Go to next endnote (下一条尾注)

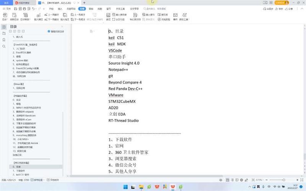(x=78, y=19)
